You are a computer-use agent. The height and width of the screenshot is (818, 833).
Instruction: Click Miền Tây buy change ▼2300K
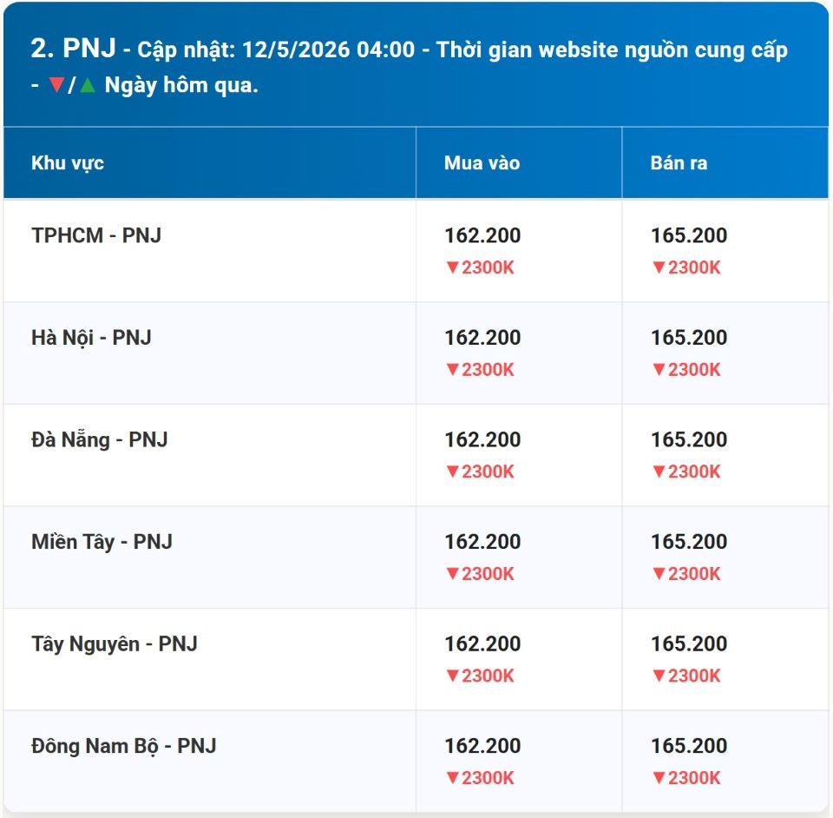click(x=480, y=573)
